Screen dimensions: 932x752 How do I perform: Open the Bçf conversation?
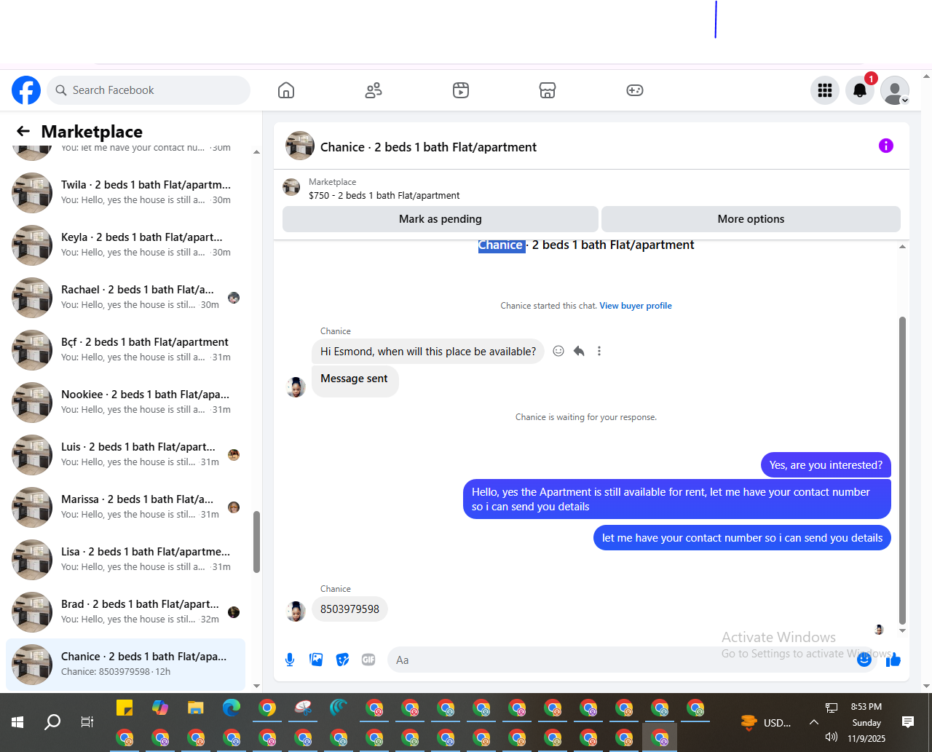[126, 349]
